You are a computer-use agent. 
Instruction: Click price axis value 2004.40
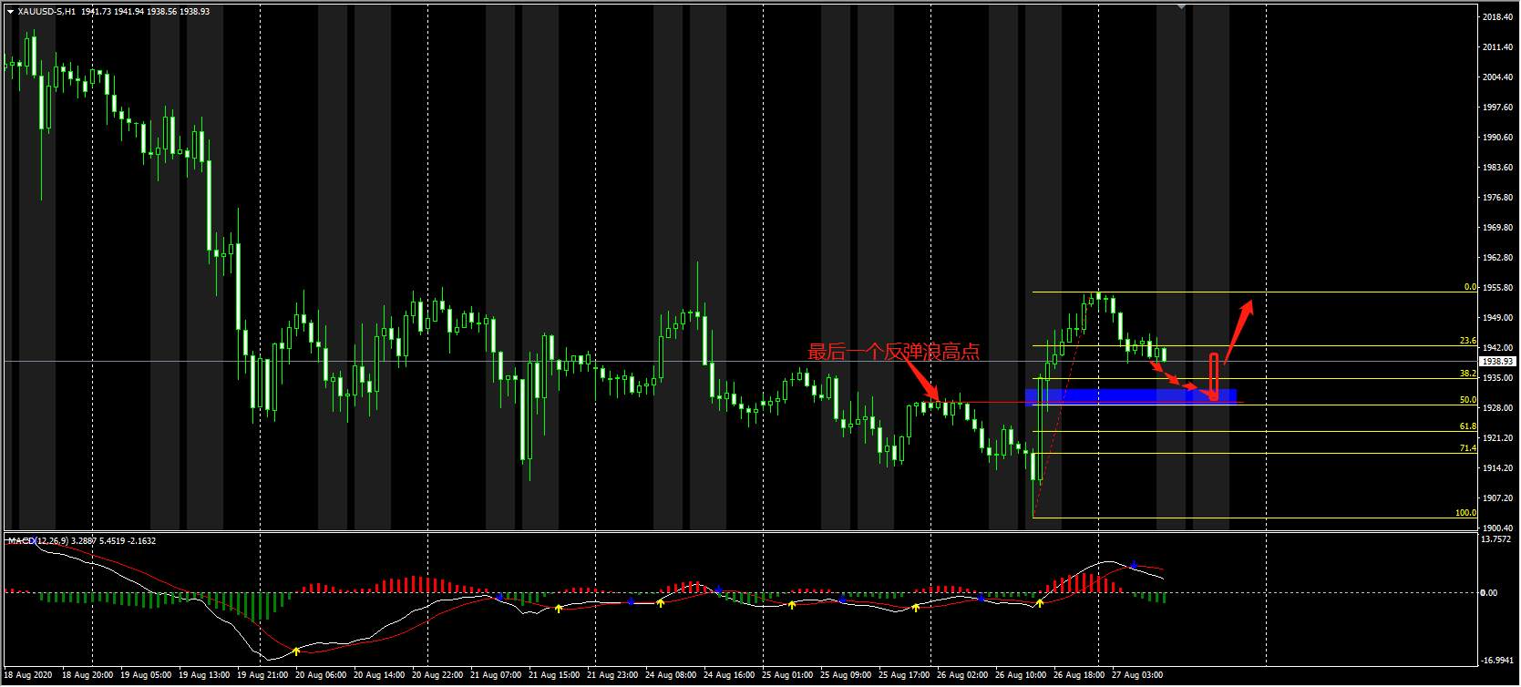tap(1498, 77)
